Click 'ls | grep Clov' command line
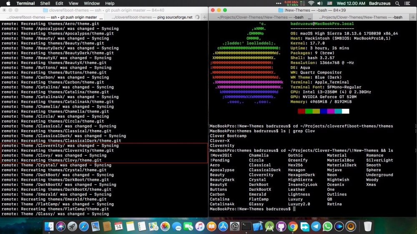The width and height of the screenshot is (417, 234). [262, 131]
